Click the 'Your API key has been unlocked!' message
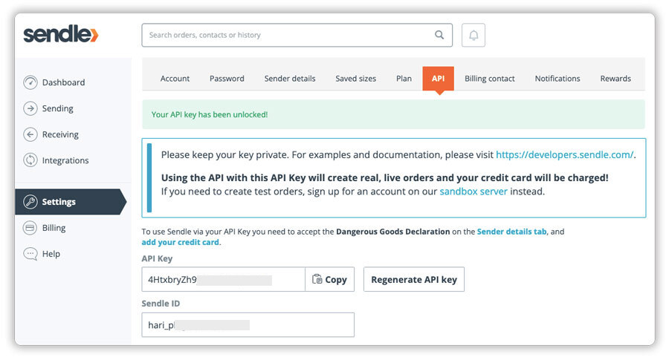The image size is (669, 357). point(210,114)
